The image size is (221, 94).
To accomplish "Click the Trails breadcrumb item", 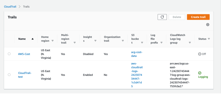I will coord(26,6).
